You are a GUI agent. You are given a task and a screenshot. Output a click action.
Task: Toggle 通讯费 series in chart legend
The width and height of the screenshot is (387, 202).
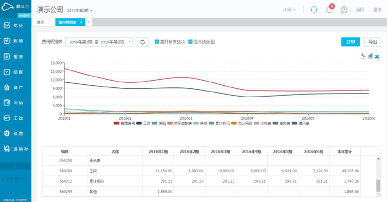point(300,123)
